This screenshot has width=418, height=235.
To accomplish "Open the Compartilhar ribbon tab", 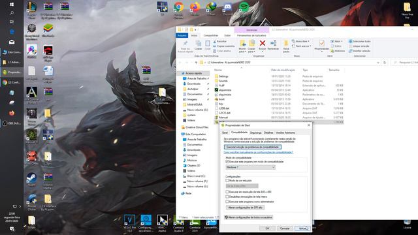I will pyautogui.click(x=211, y=35).
